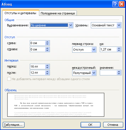The image size is (126, 130).
Task: Expand the Уровень dropdown arrow
Action: (x=119, y=25)
